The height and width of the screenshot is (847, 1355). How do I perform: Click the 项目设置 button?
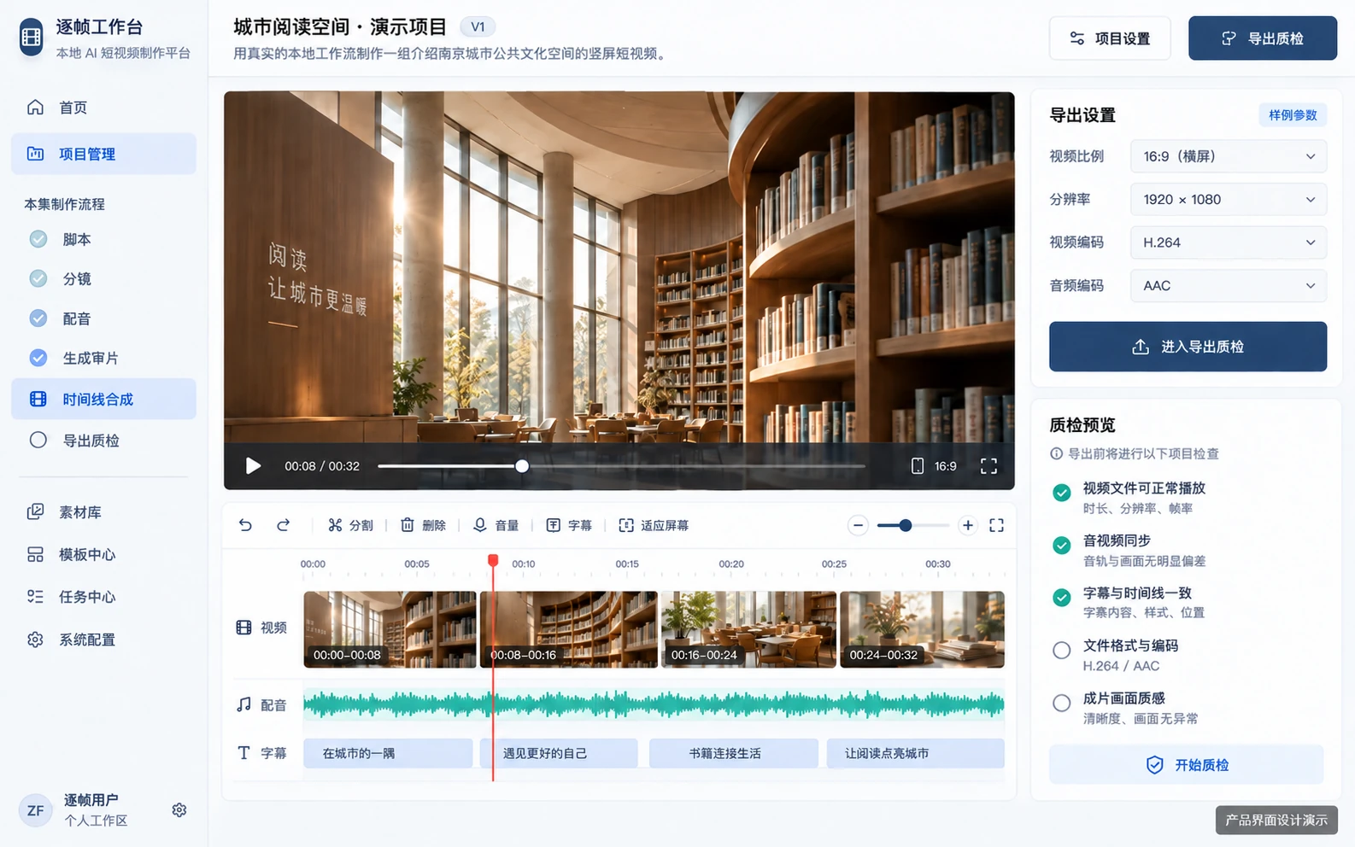tap(1110, 38)
